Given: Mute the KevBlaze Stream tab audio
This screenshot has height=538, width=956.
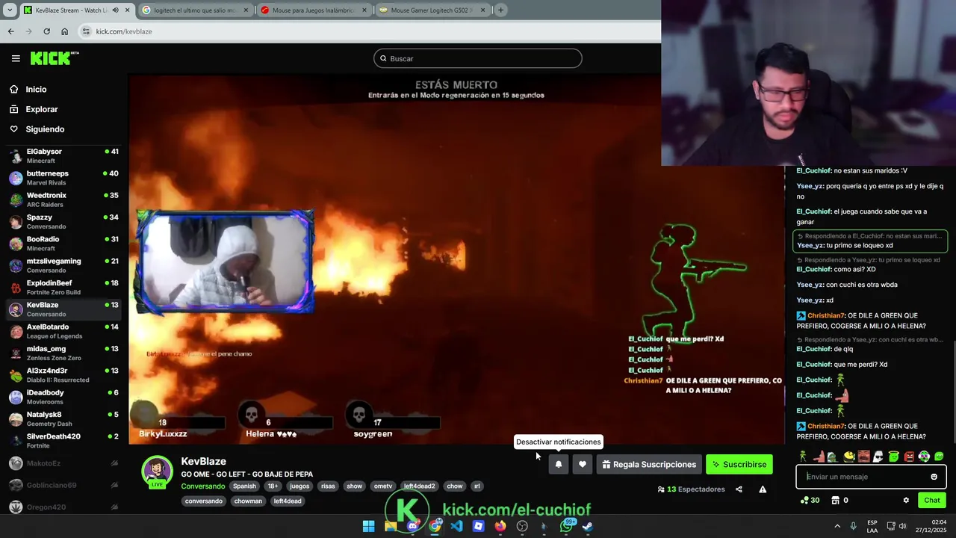Looking at the screenshot, I should tap(115, 10).
